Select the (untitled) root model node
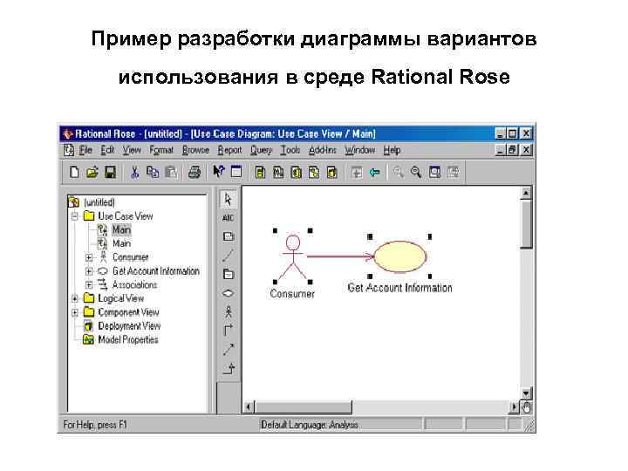This screenshot has height=471, width=628. 99,202
